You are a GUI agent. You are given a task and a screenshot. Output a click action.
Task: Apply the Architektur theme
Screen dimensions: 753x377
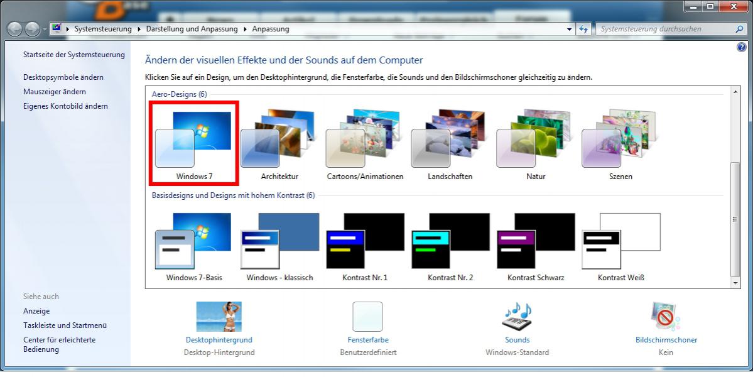click(279, 145)
